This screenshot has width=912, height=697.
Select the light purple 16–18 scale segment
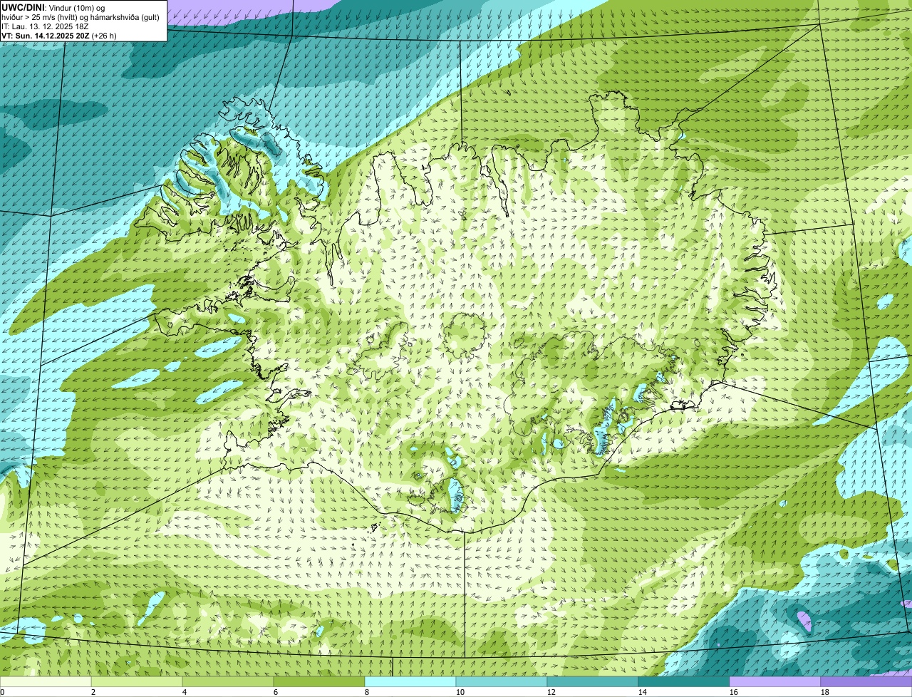pos(775,682)
